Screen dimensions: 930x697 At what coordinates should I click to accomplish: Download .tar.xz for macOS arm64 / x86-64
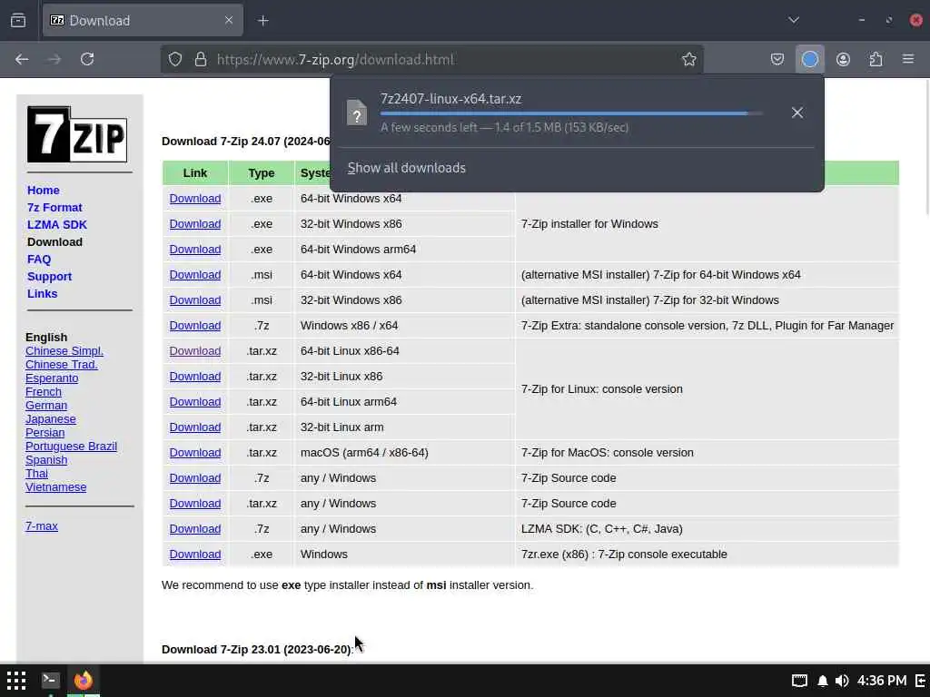click(x=195, y=453)
